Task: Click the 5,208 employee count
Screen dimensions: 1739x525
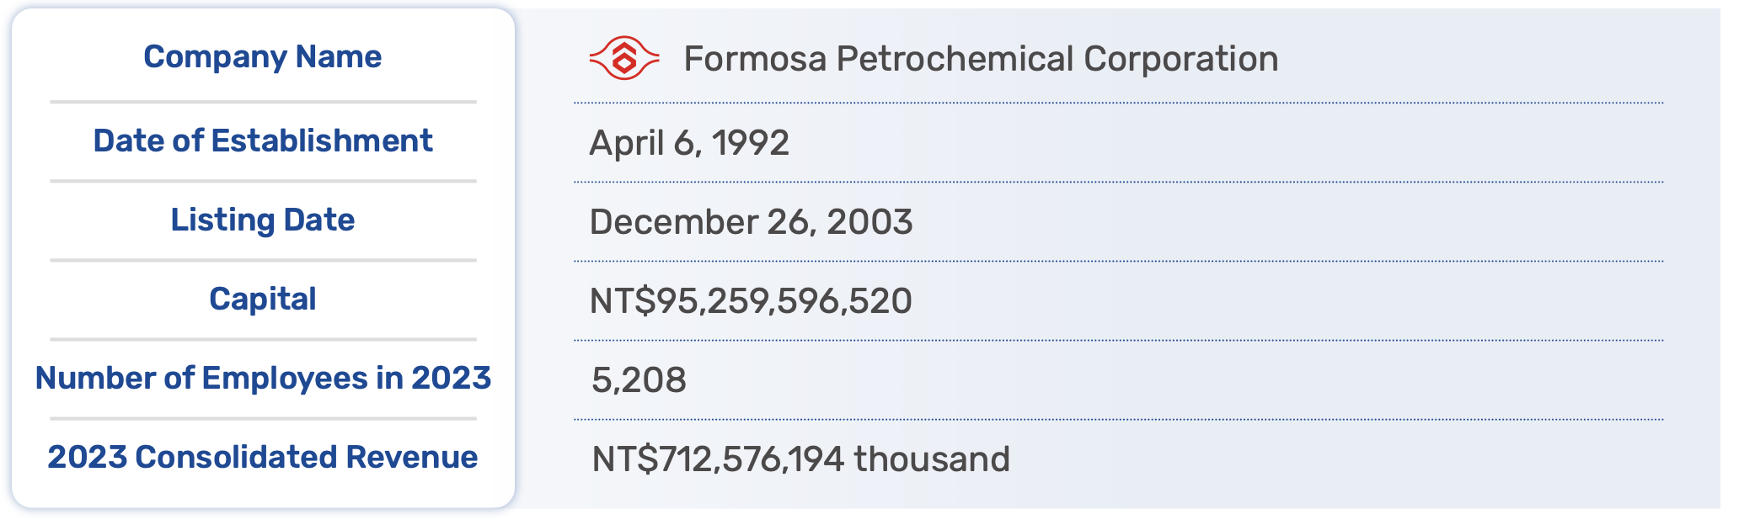Action: [639, 380]
